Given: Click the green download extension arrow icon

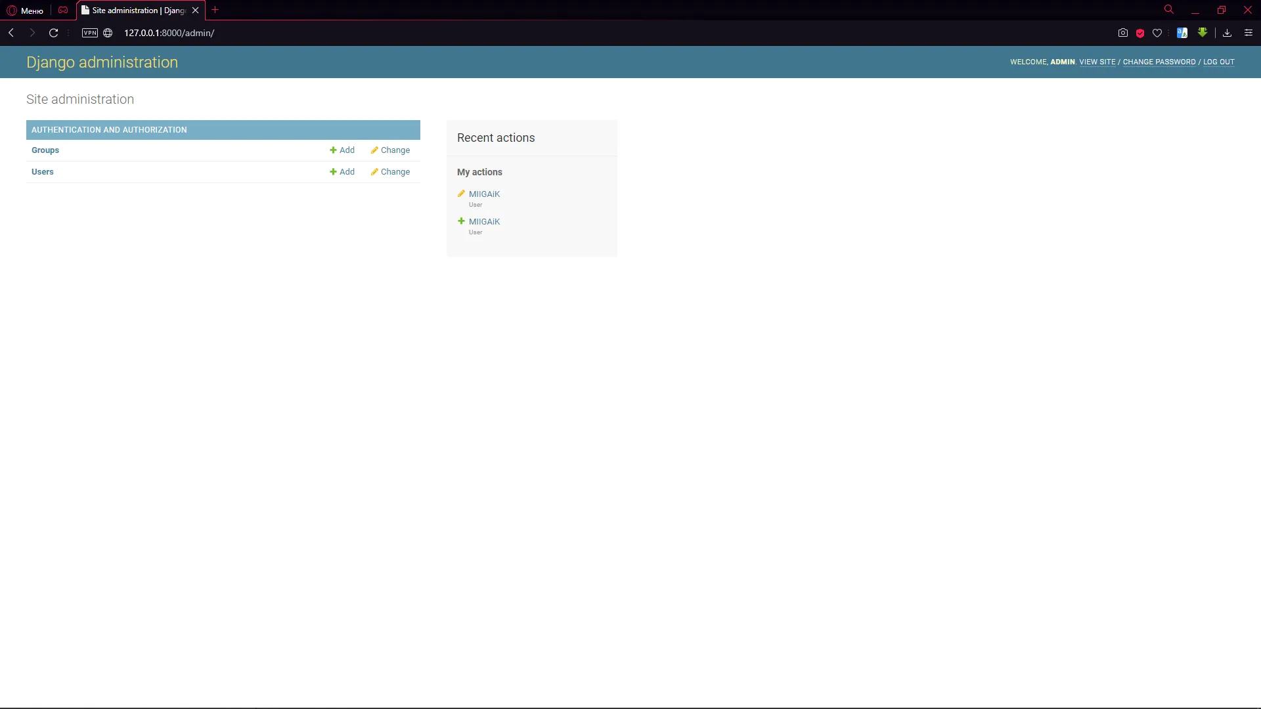Looking at the screenshot, I should click(x=1203, y=32).
